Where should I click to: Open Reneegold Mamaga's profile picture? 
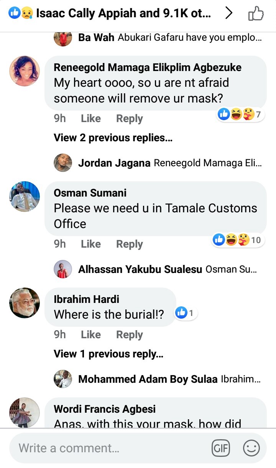[25, 71]
